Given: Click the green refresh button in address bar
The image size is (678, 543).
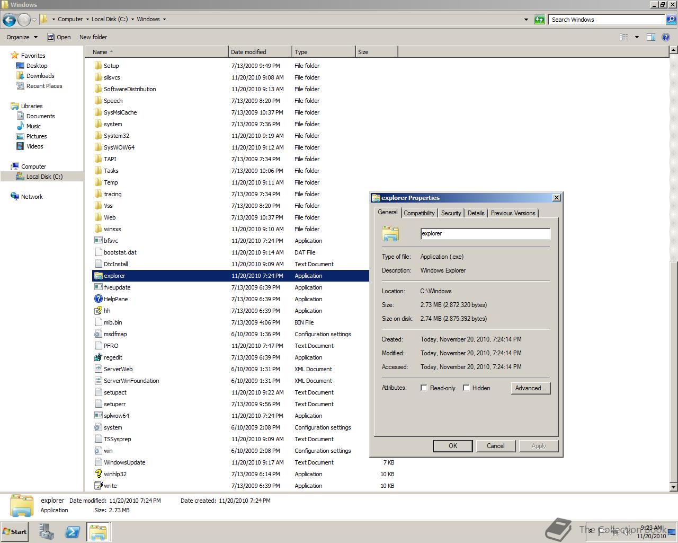Looking at the screenshot, I should (x=539, y=20).
